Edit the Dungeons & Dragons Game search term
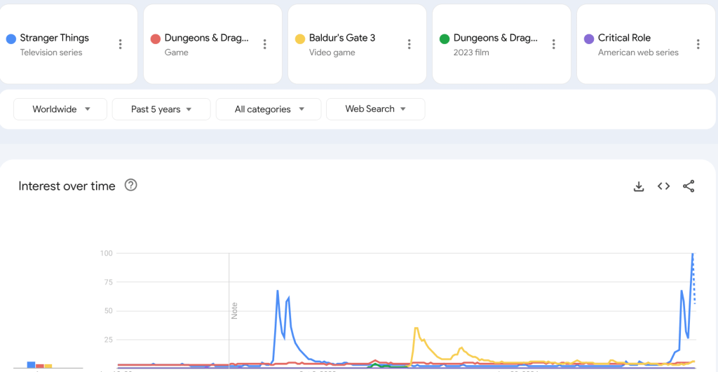Viewport: 718px width, 372px height. click(x=207, y=38)
